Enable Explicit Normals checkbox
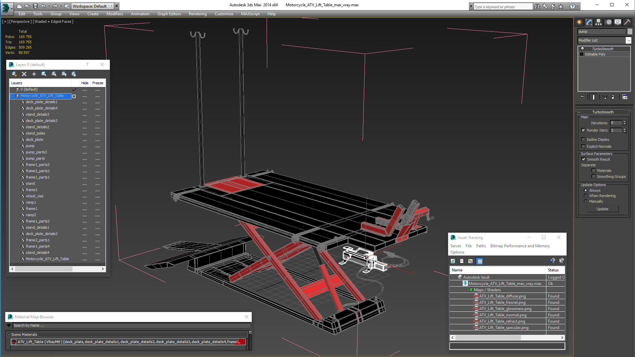 583,146
